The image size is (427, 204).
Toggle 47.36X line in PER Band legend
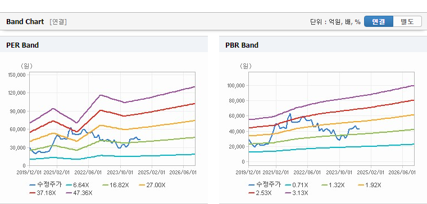click(80, 193)
